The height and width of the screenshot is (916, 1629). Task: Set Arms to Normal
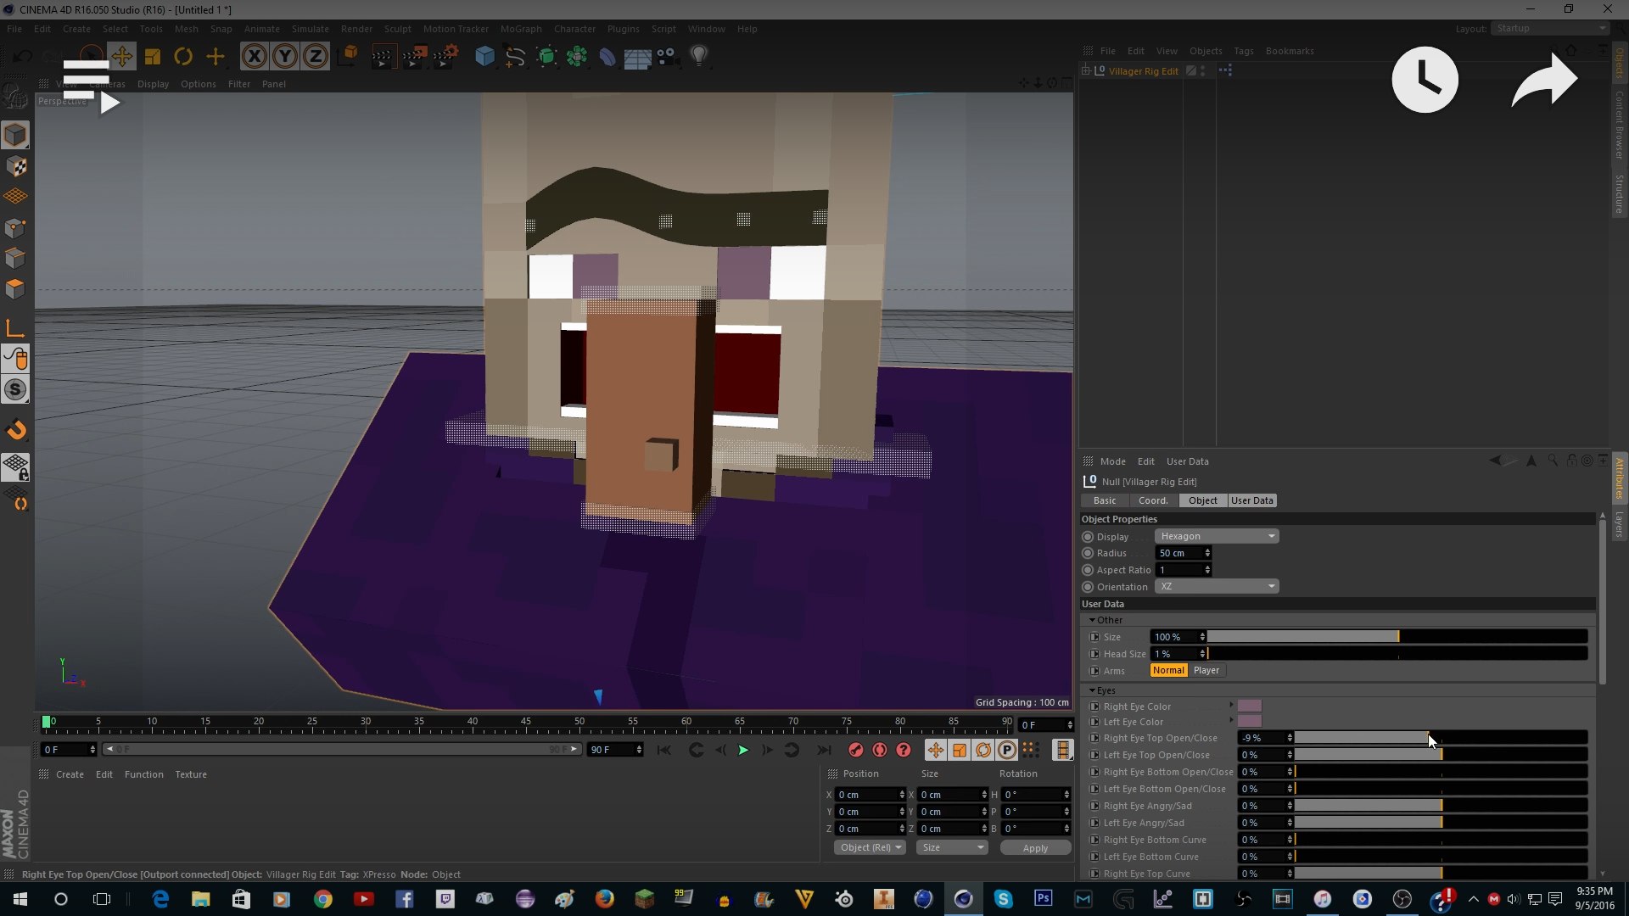(1168, 670)
